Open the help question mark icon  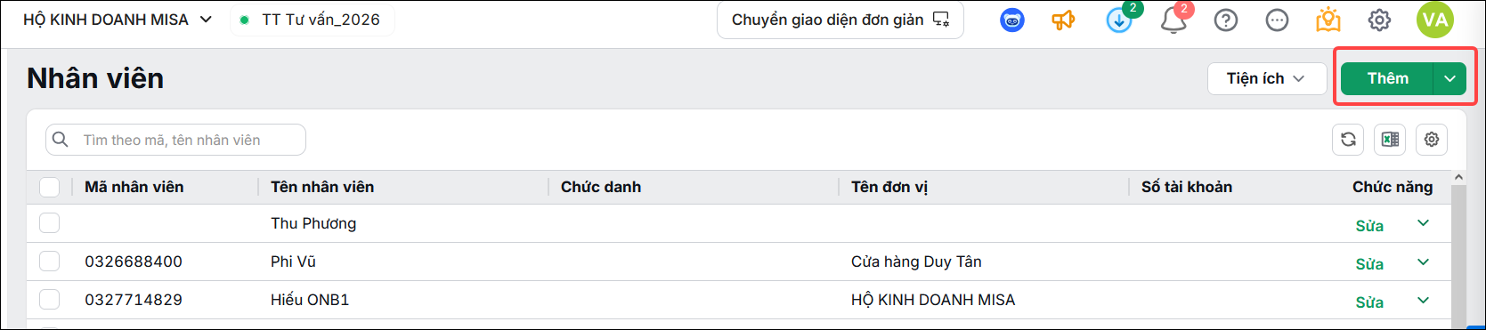[x=1226, y=20]
